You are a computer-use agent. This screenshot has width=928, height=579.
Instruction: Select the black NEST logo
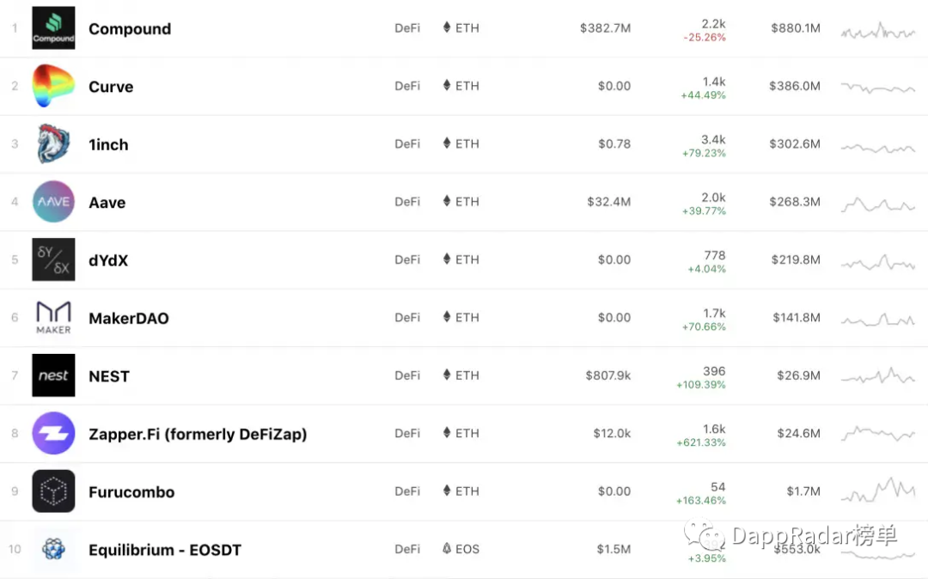tap(53, 375)
